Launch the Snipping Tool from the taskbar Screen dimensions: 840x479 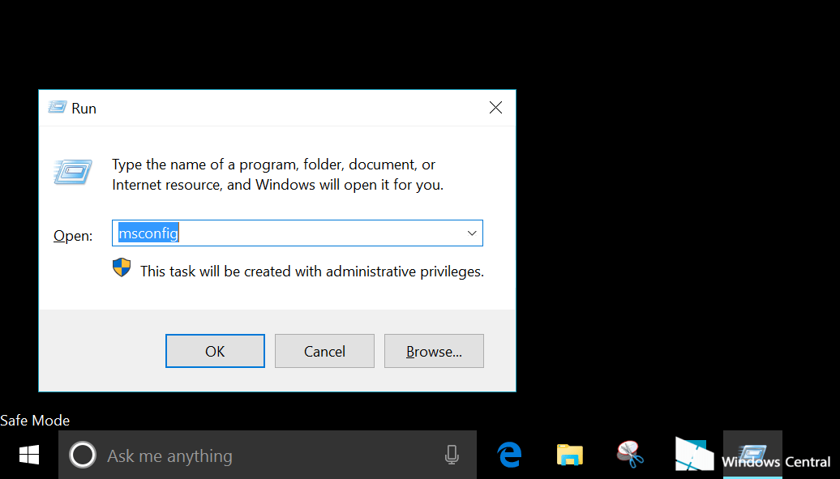(x=632, y=455)
